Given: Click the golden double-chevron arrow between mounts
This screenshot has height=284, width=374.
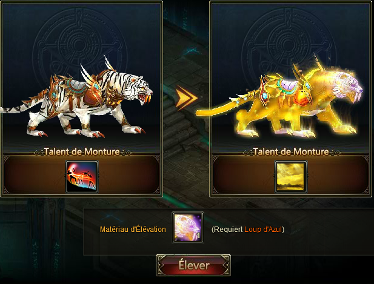Looking at the screenshot, I should pyautogui.click(x=187, y=97).
